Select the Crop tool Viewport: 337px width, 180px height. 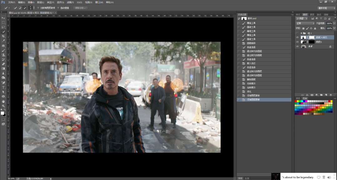[x=3, y=36]
